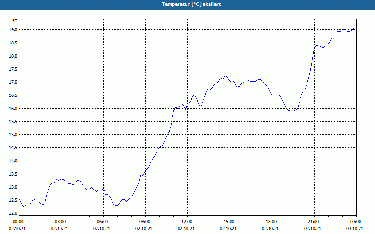Select the 15,0 y-axis label
375x234 pixels.
point(13,135)
